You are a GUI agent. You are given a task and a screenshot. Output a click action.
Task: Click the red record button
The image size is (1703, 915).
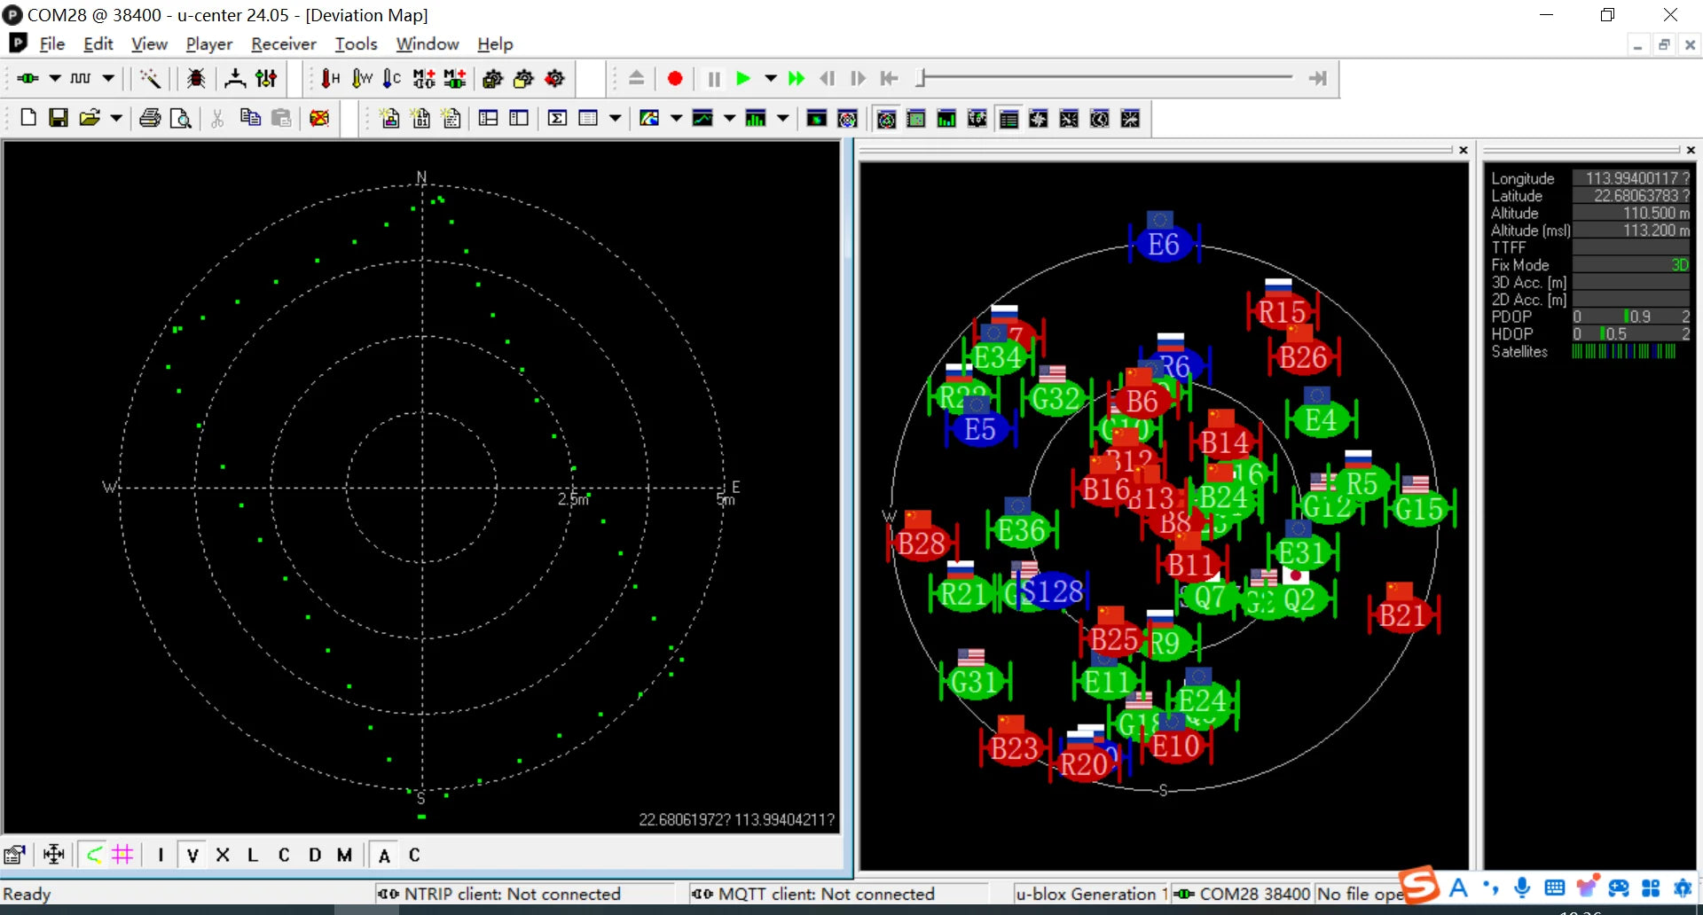click(675, 79)
